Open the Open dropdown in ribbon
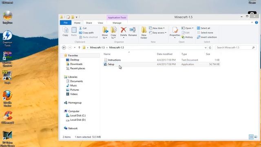This screenshot has width=261, height=147. pyautogui.click(x=188, y=28)
